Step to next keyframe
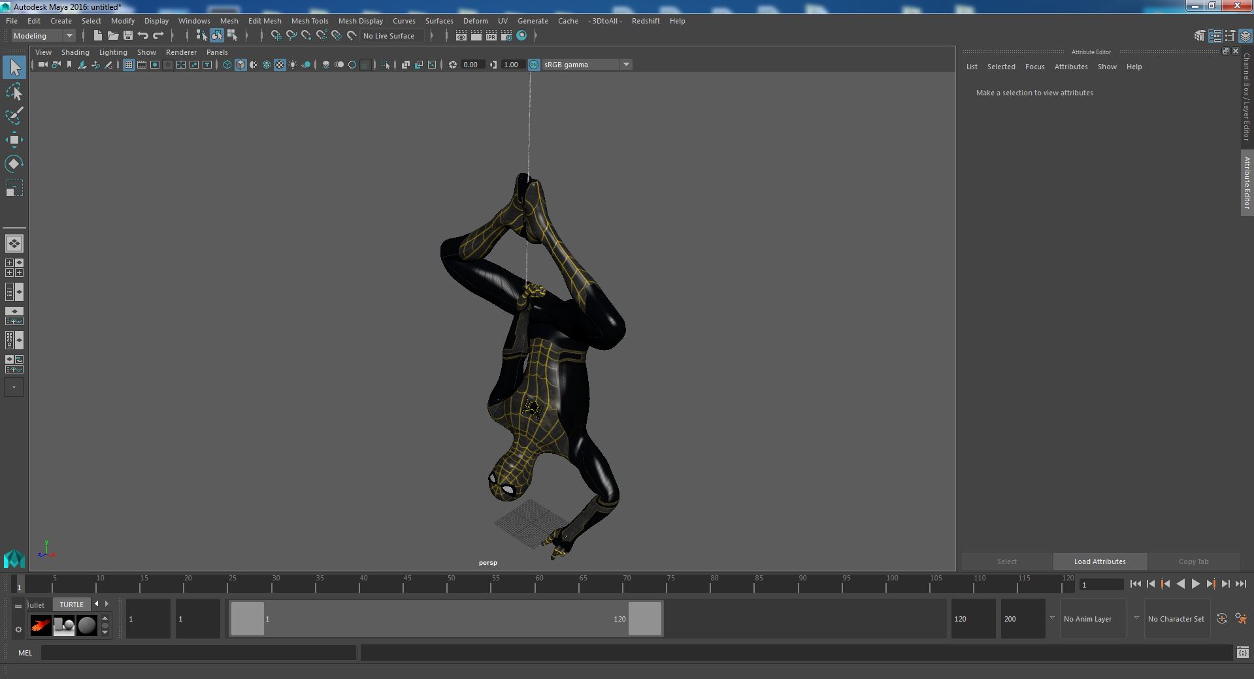Image resolution: width=1254 pixels, height=679 pixels. tap(1210, 584)
